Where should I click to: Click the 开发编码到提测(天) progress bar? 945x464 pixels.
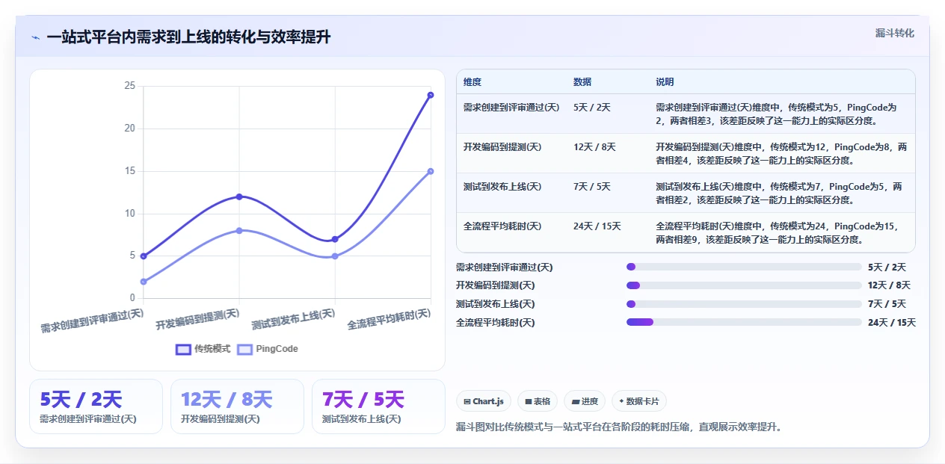744,285
